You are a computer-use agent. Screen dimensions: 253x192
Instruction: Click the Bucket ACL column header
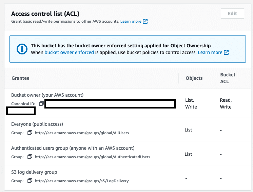pyautogui.click(x=228, y=78)
